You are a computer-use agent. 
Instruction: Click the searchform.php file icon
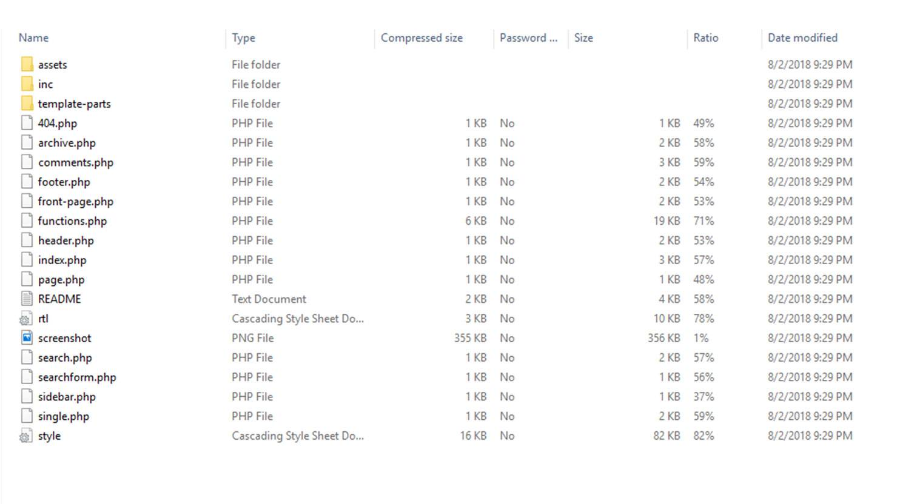point(27,377)
